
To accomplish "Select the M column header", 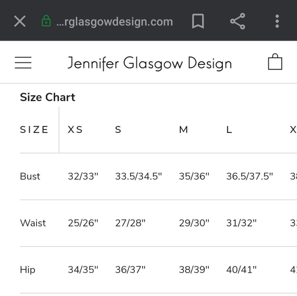I will point(183,130).
